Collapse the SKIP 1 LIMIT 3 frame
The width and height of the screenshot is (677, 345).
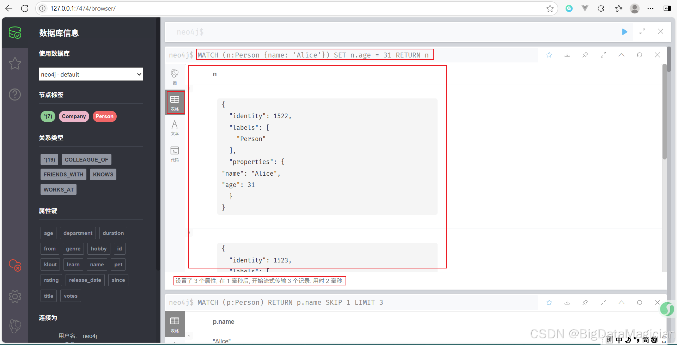click(x=621, y=303)
